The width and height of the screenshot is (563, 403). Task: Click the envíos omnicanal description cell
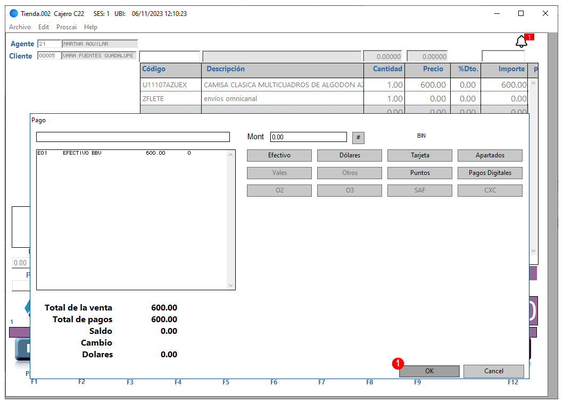283,99
